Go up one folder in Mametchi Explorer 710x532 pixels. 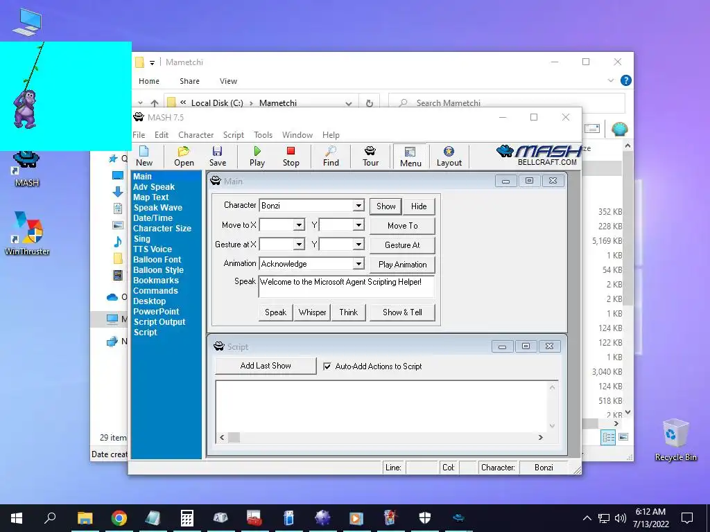click(x=155, y=103)
